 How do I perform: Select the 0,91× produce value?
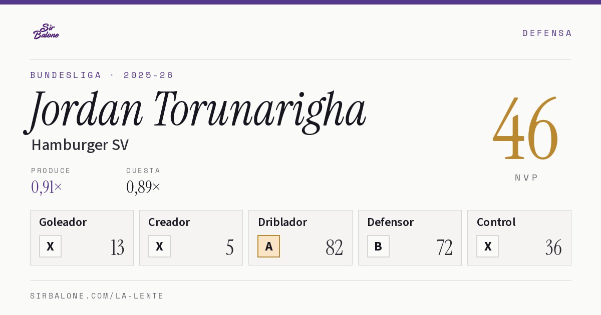point(47,187)
